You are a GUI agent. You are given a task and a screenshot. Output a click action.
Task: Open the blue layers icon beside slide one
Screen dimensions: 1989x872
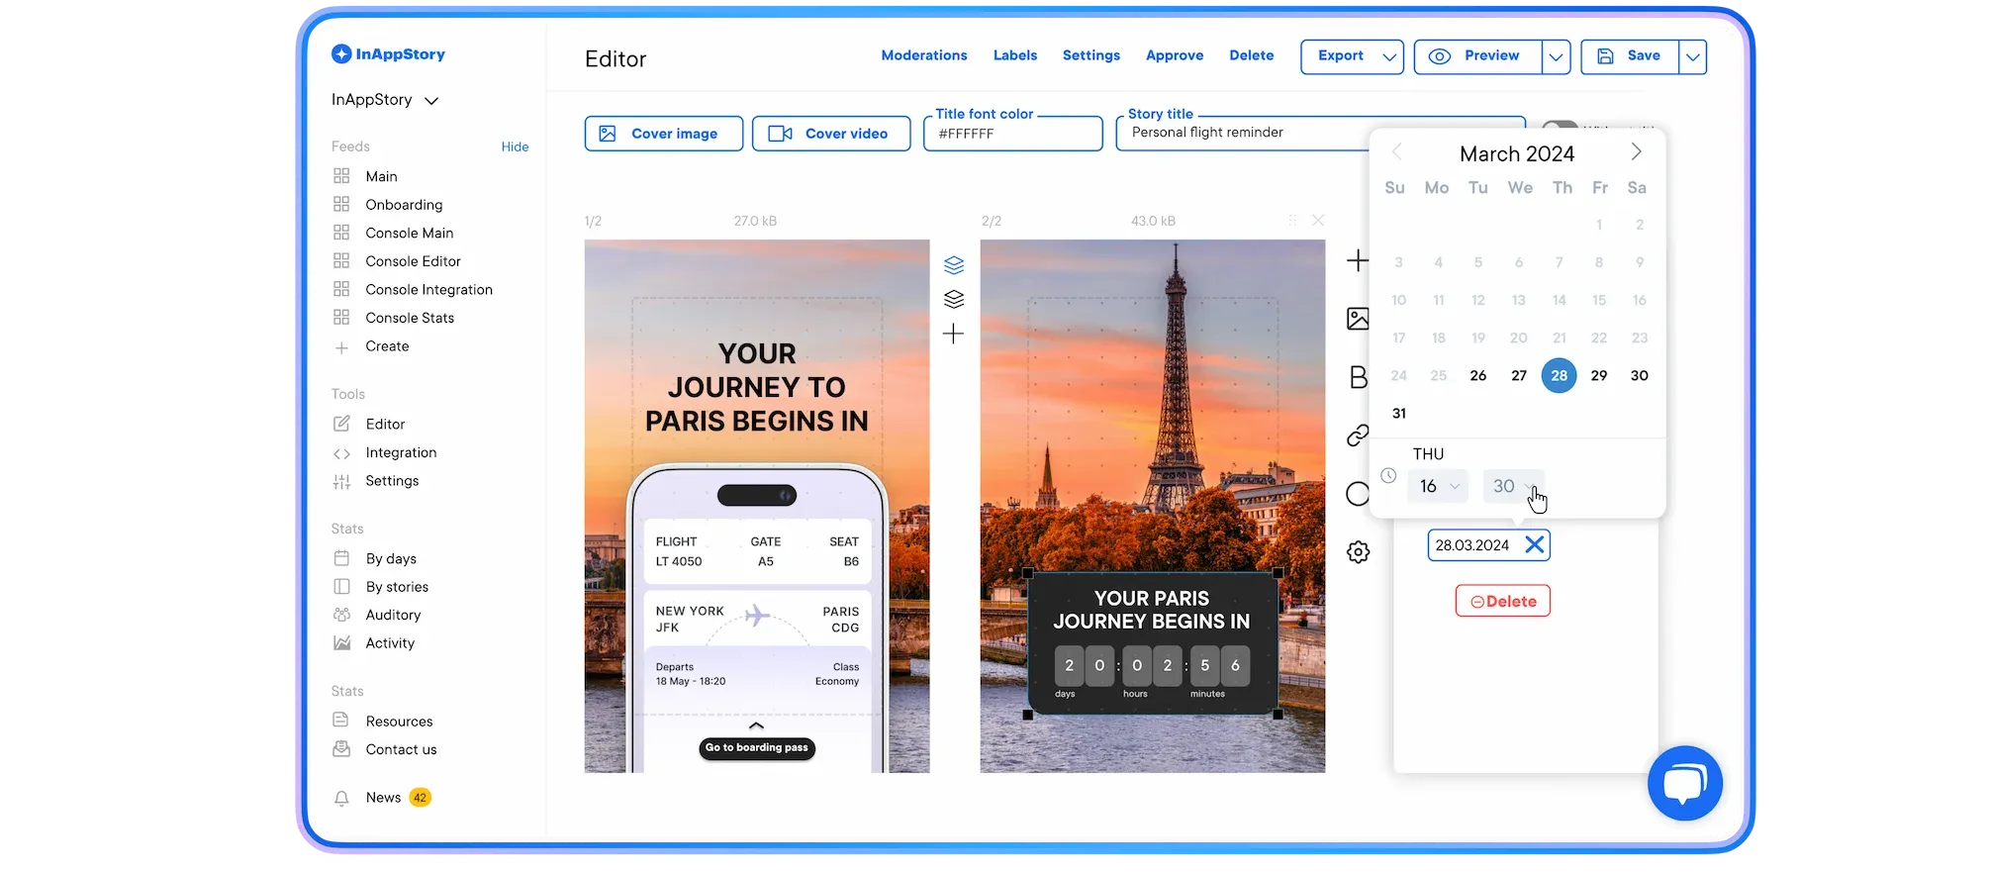954,265
